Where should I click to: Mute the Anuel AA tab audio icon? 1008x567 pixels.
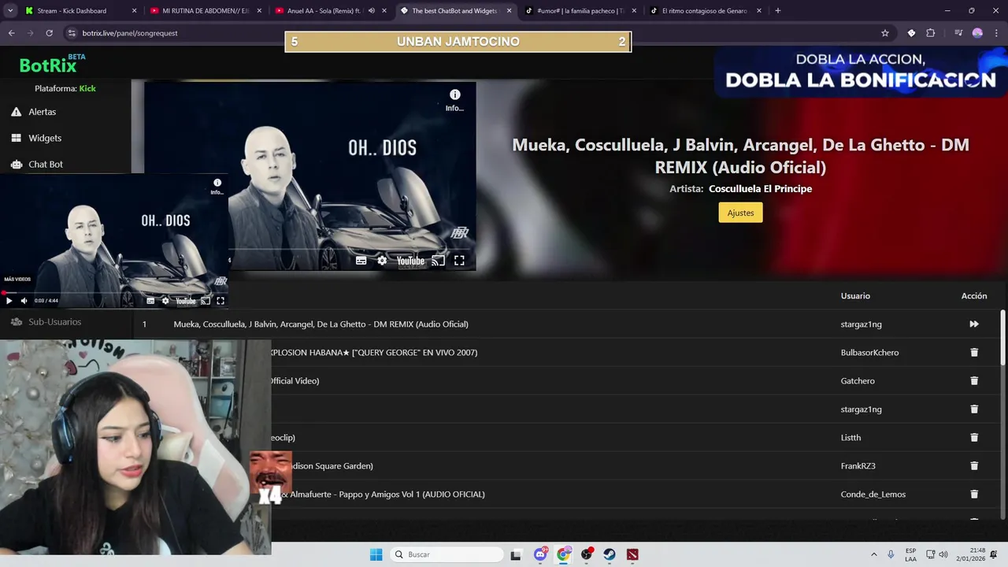371,11
